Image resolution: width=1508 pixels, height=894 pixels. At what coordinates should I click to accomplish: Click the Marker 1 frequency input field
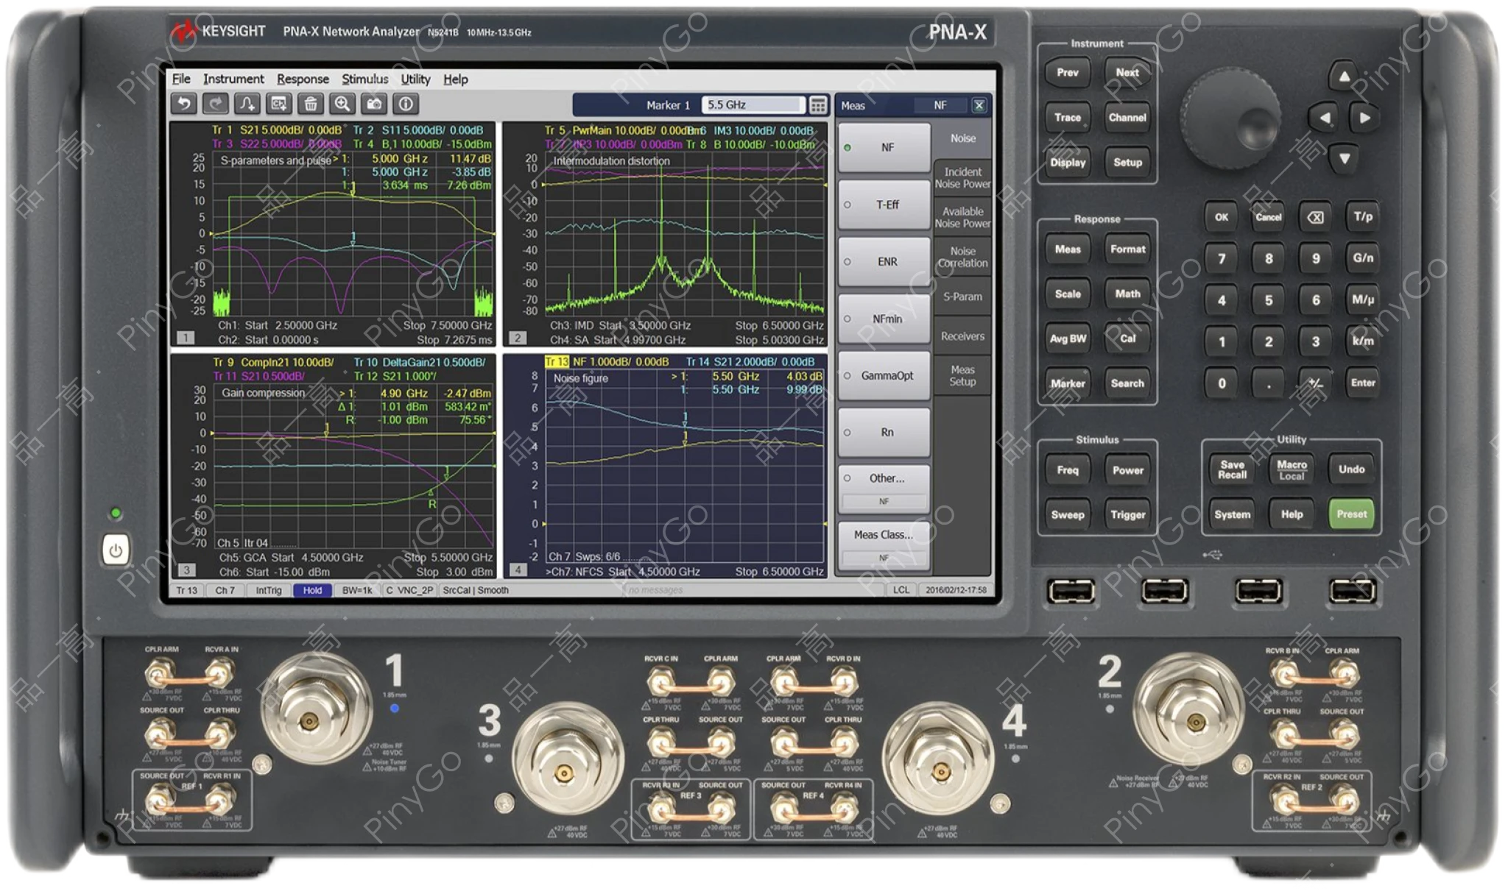(x=753, y=105)
